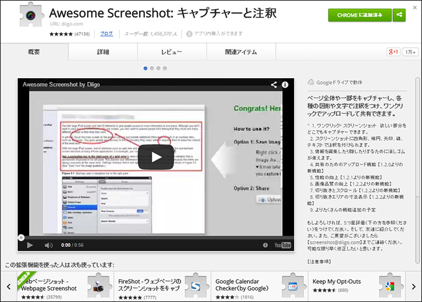
Task: Click the Google Drive icon
Action: tap(311, 82)
